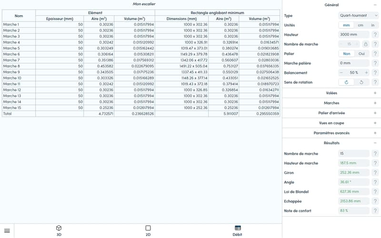Viewport: 381px width, 238px height.
Task: Click the Hauteur de marche 187.5 mm value
Action: [354, 163]
